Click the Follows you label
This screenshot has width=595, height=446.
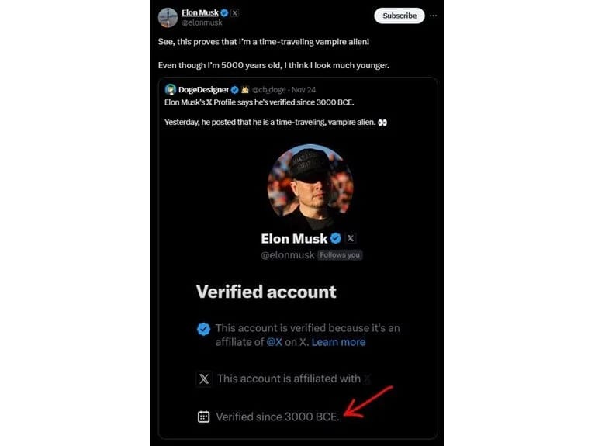coord(340,254)
